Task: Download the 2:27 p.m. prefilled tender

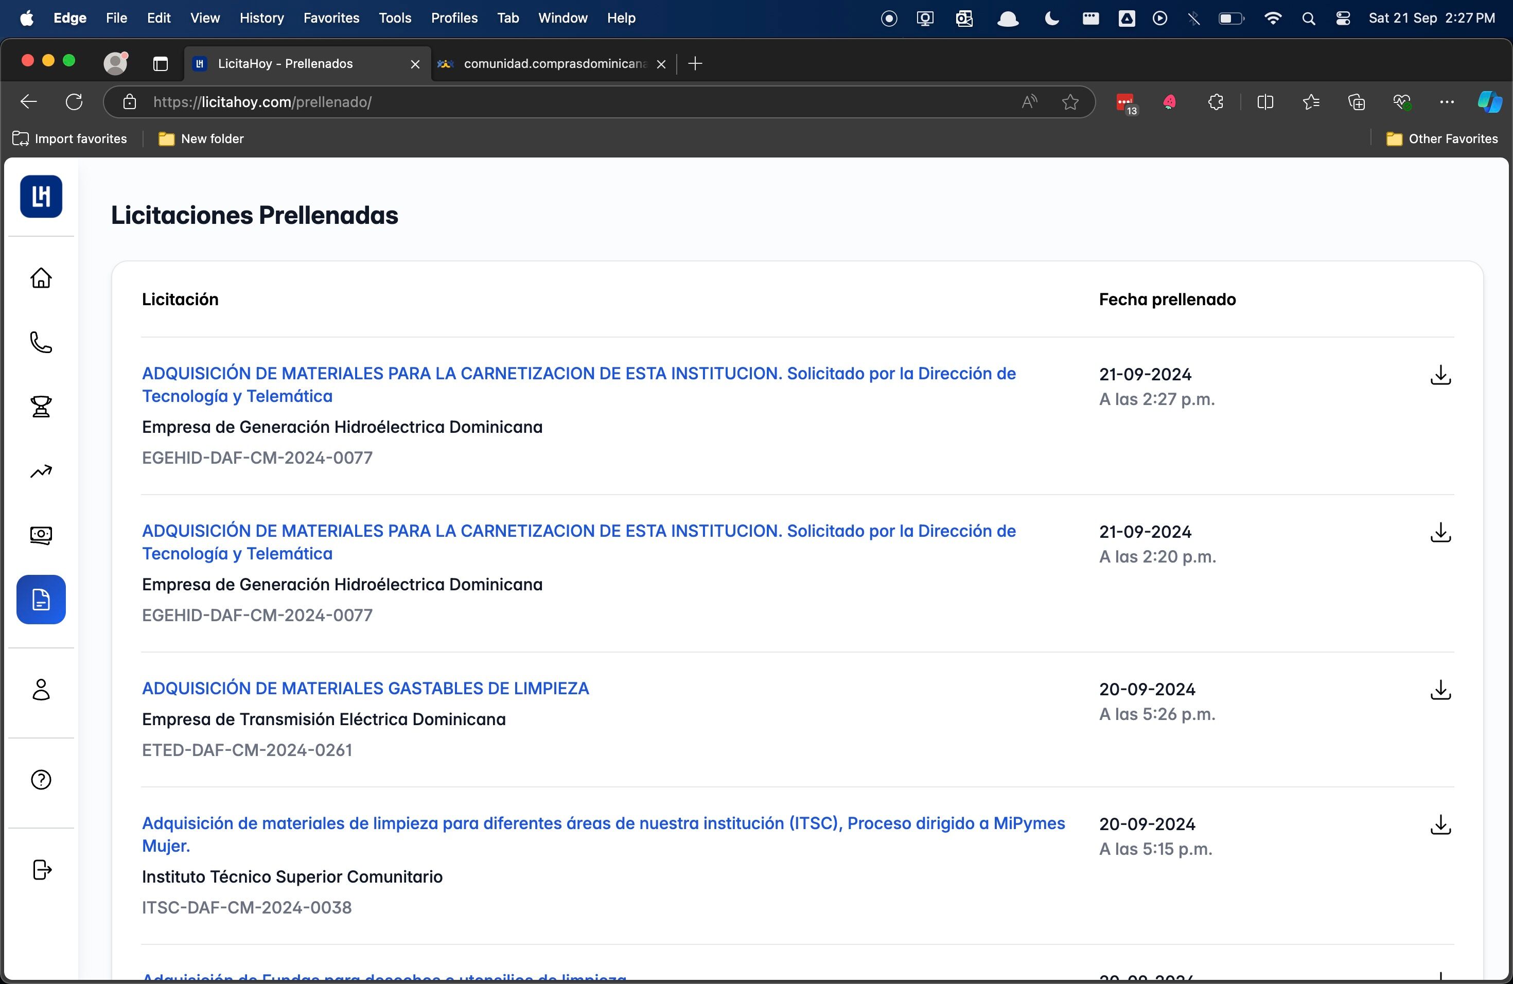Action: coord(1440,375)
